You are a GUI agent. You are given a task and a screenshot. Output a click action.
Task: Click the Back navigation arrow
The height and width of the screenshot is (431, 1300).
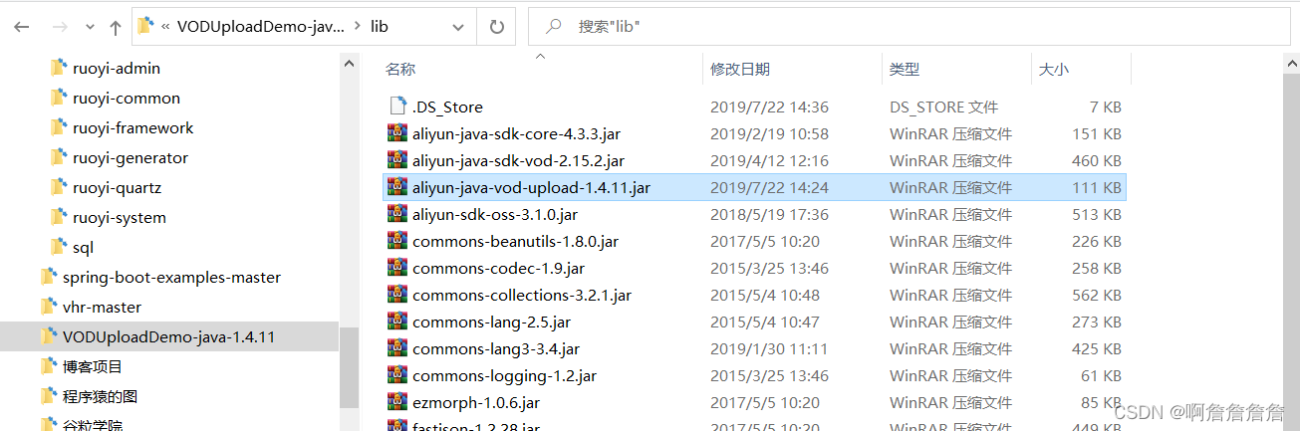coord(22,28)
